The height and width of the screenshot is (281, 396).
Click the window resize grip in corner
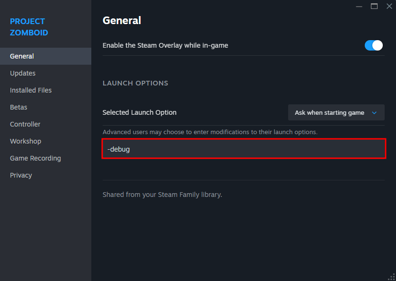[392, 277]
